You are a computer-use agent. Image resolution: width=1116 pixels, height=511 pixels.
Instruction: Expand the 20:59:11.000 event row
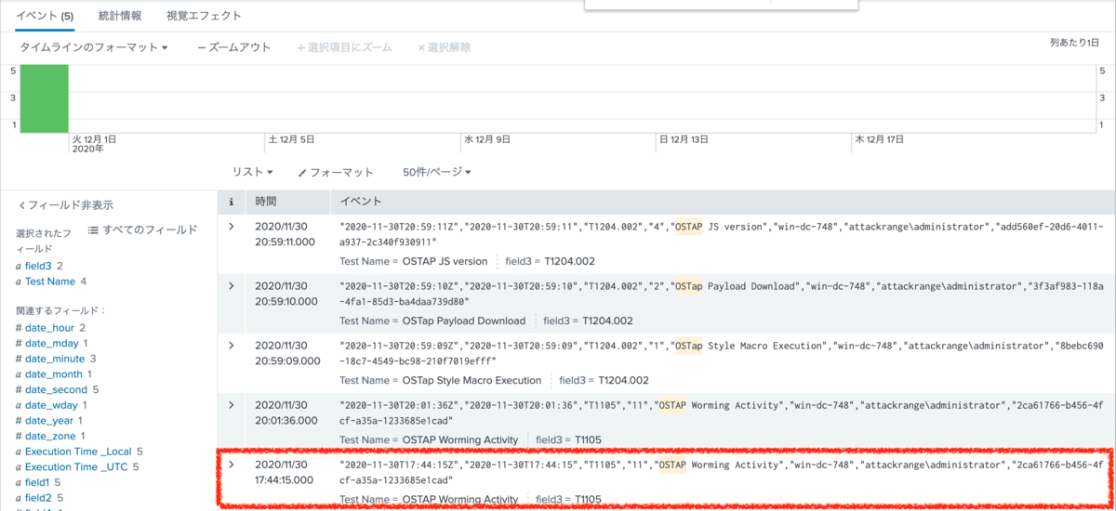tap(232, 226)
